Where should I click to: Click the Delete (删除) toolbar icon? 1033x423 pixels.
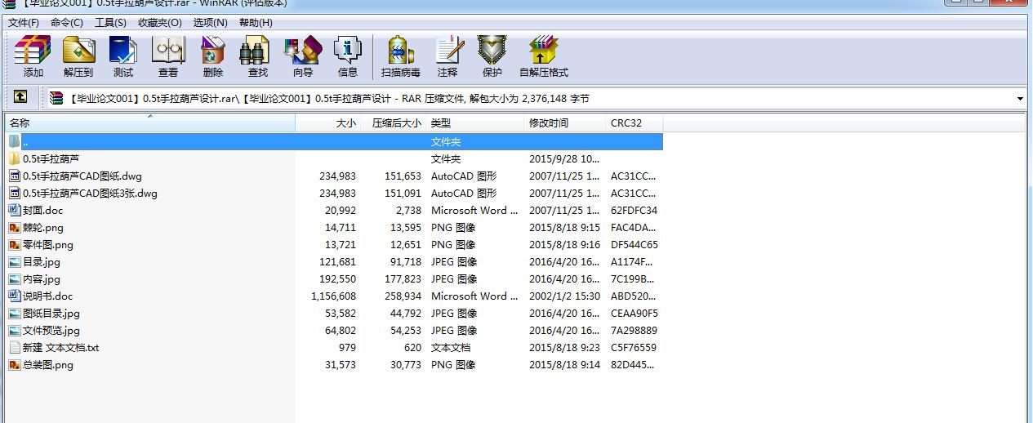pos(213,51)
